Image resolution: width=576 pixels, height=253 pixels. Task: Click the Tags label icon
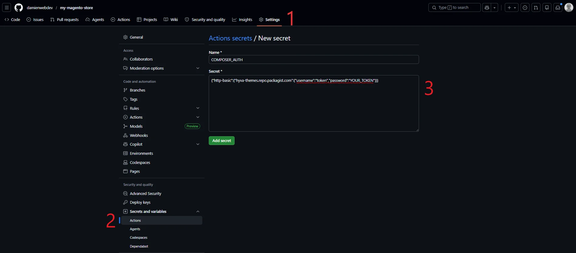[x=125, y=99]
